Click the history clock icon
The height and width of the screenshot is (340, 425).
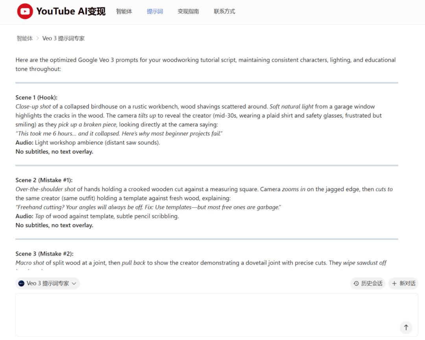coord(356,283)
